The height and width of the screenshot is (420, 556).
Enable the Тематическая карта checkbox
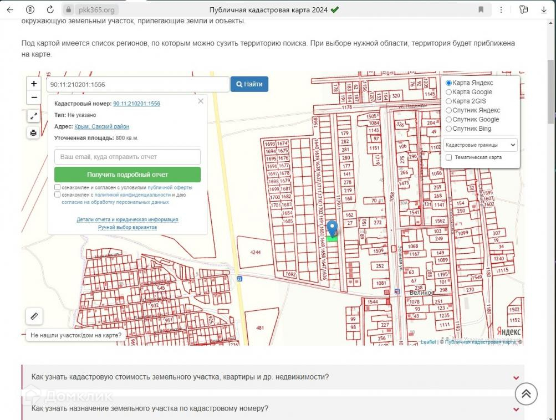point(449,157)
